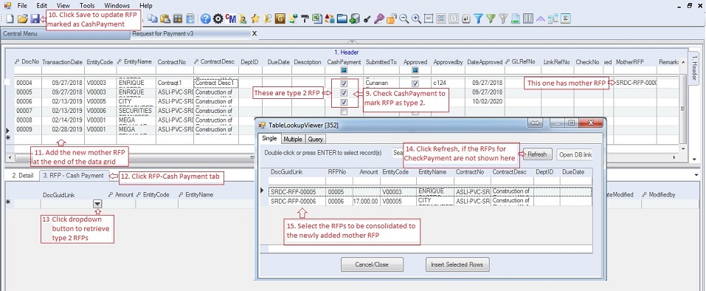The image size is (706, 291).
Task: Click the 17,000.00 Amount cell
Action: coord(366,202)
